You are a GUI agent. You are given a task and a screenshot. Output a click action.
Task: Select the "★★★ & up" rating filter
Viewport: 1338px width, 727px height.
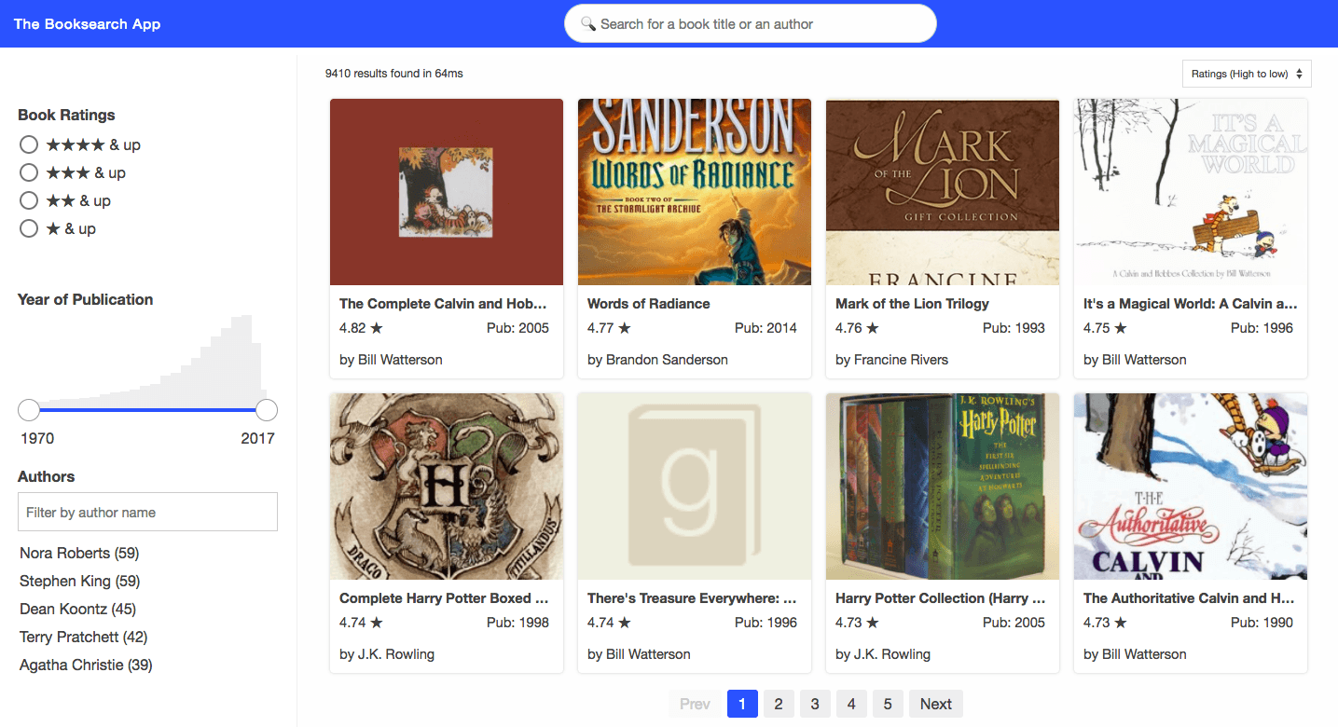coord(28,172)
